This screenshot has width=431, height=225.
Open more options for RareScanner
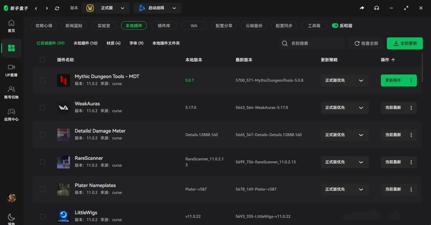point(411,162)
